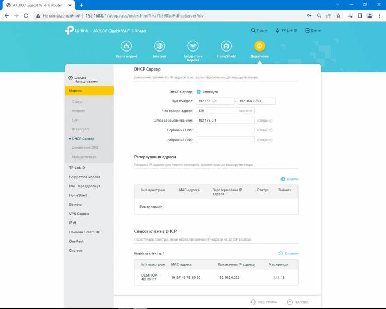Open Статус under network menu
386x309 pixels.
pos(77,101)
